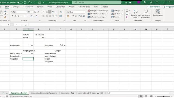Viewport: 174px width, 98px height.
Task: Align cell text right
Action: click(x=50, y=16)
